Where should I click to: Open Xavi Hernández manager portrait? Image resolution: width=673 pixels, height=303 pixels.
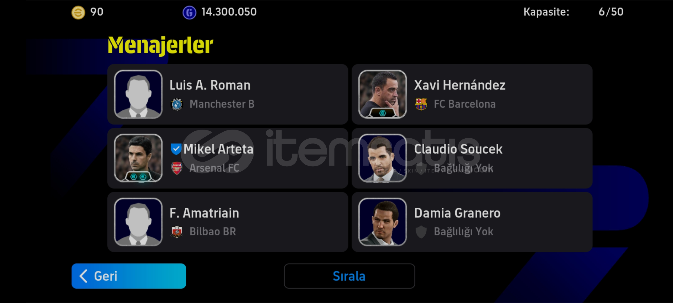pyautogui.click(x=382, y=94)
